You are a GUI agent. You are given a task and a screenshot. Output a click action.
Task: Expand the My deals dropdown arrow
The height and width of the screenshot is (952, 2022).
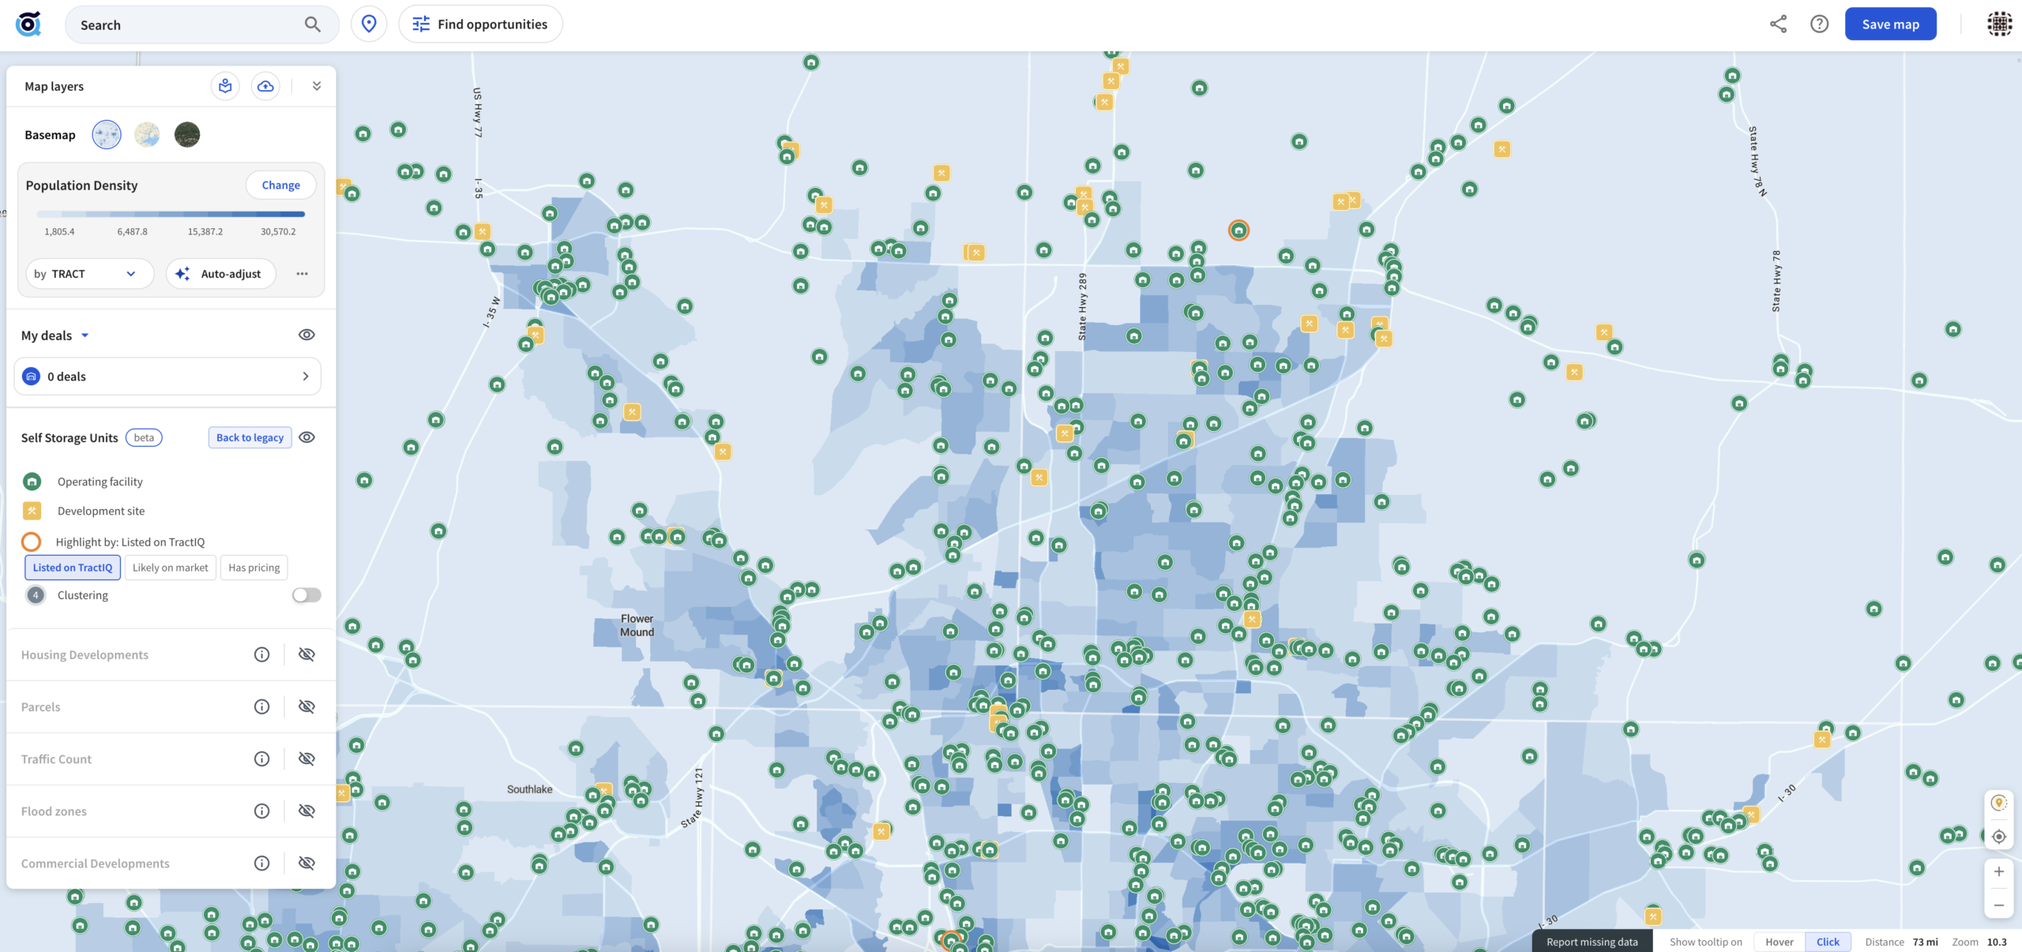pos(85,335)
